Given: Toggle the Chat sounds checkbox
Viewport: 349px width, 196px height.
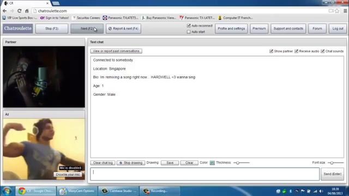Looking at the screenshot, I should pos(322,51).
